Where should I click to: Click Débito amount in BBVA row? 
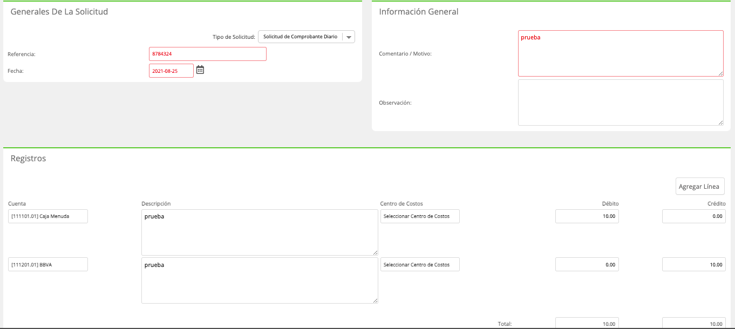pos(587,264)
